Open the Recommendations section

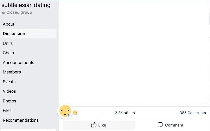tap(21, 120)
